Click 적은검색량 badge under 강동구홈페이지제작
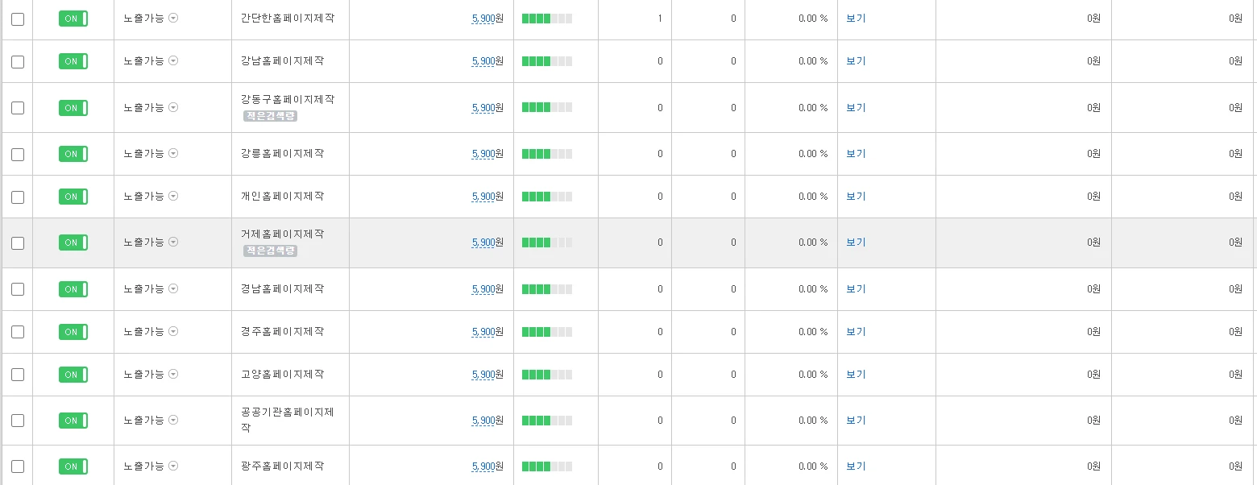Image resolution: width=1257 pixels, height=485 pixels. tap(271, 116)
